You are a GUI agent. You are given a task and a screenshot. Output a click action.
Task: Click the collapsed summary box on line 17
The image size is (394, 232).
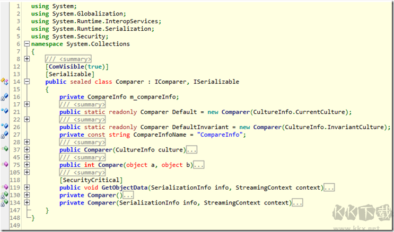[82, 104]
